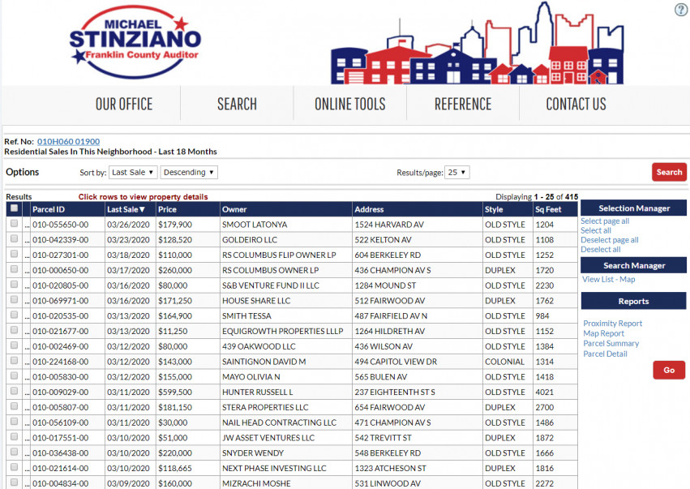
Task: Click the Michael Stinziano Franklin County Auditor logo
Action: pos(135,42)
